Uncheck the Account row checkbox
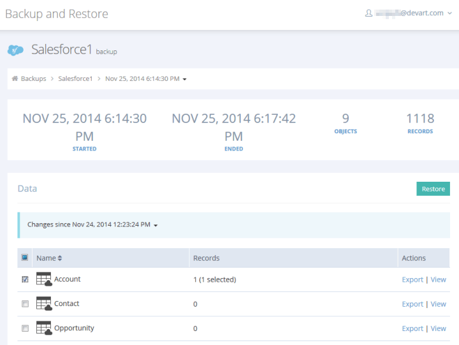Image resolution: width=459 pixels, height=345 pixels. [25, 279]
